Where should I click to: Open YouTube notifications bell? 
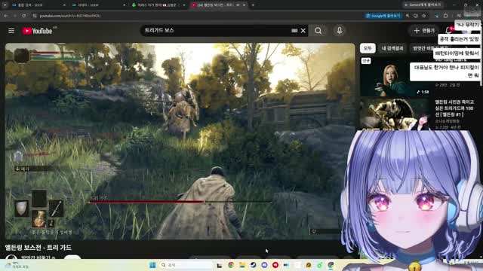(448, 30)
